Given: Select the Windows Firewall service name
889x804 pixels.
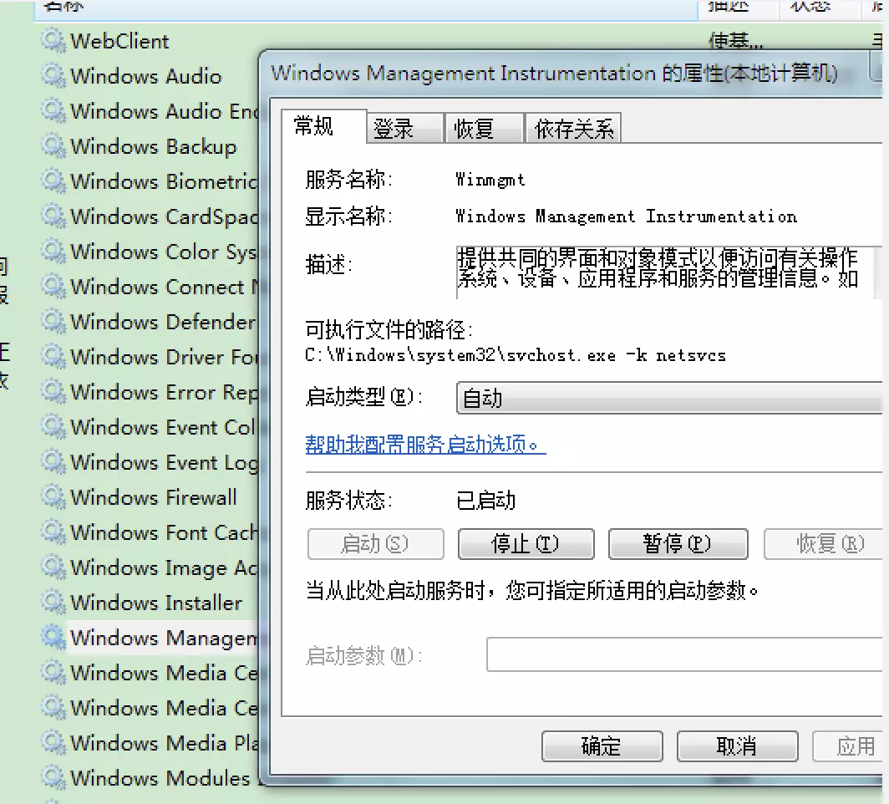Looking at the screenshot, I should coord(153,497).
